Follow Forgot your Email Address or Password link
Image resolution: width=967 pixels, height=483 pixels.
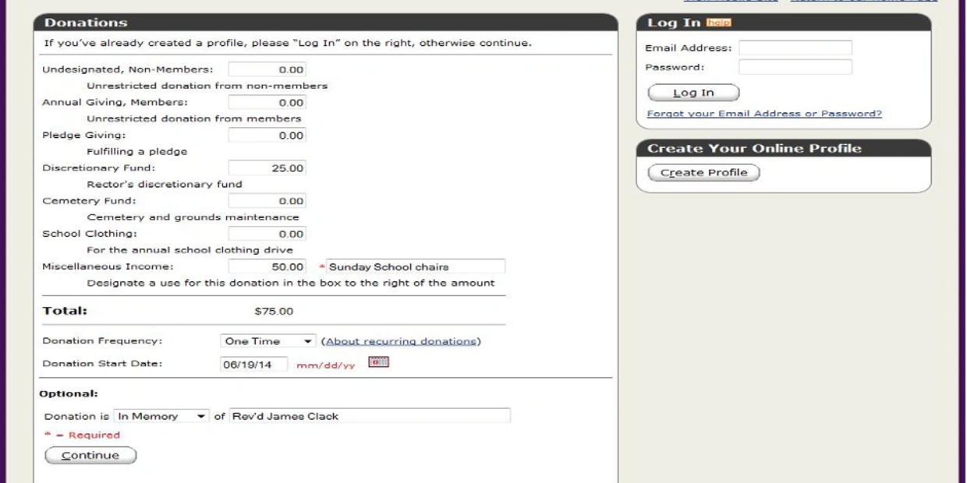coord(764,114)
